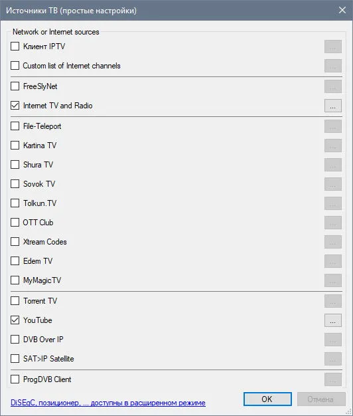Enable the FreeSlyNet source checkbox
This screenshot has height=416, width=353.
tap(15, 86)
